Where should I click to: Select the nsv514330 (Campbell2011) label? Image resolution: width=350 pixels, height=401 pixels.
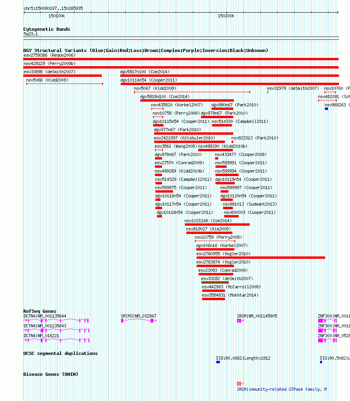tap(240, 121)
